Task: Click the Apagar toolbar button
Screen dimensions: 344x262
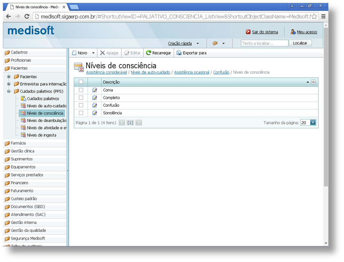Action: click(x=109, y=53)
